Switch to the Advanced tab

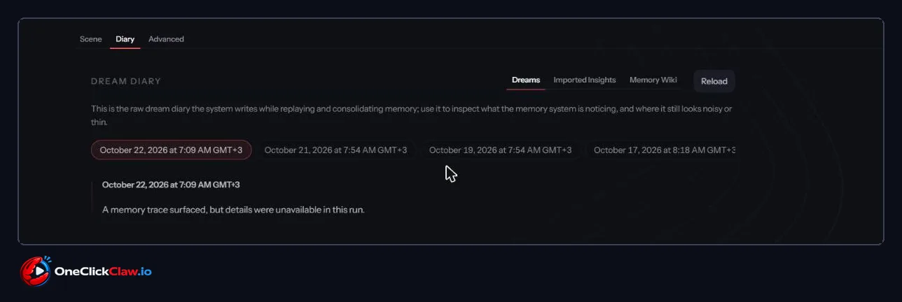pos(166,39)
